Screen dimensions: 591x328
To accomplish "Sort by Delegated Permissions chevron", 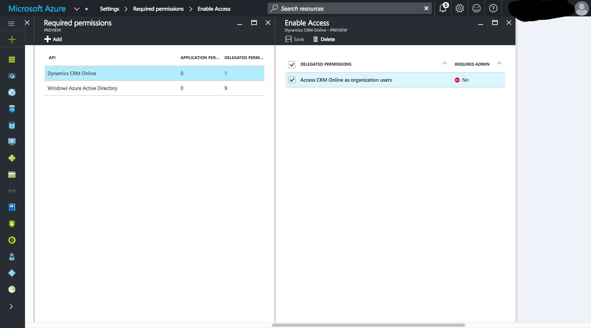I will click(x=444, y=63).
